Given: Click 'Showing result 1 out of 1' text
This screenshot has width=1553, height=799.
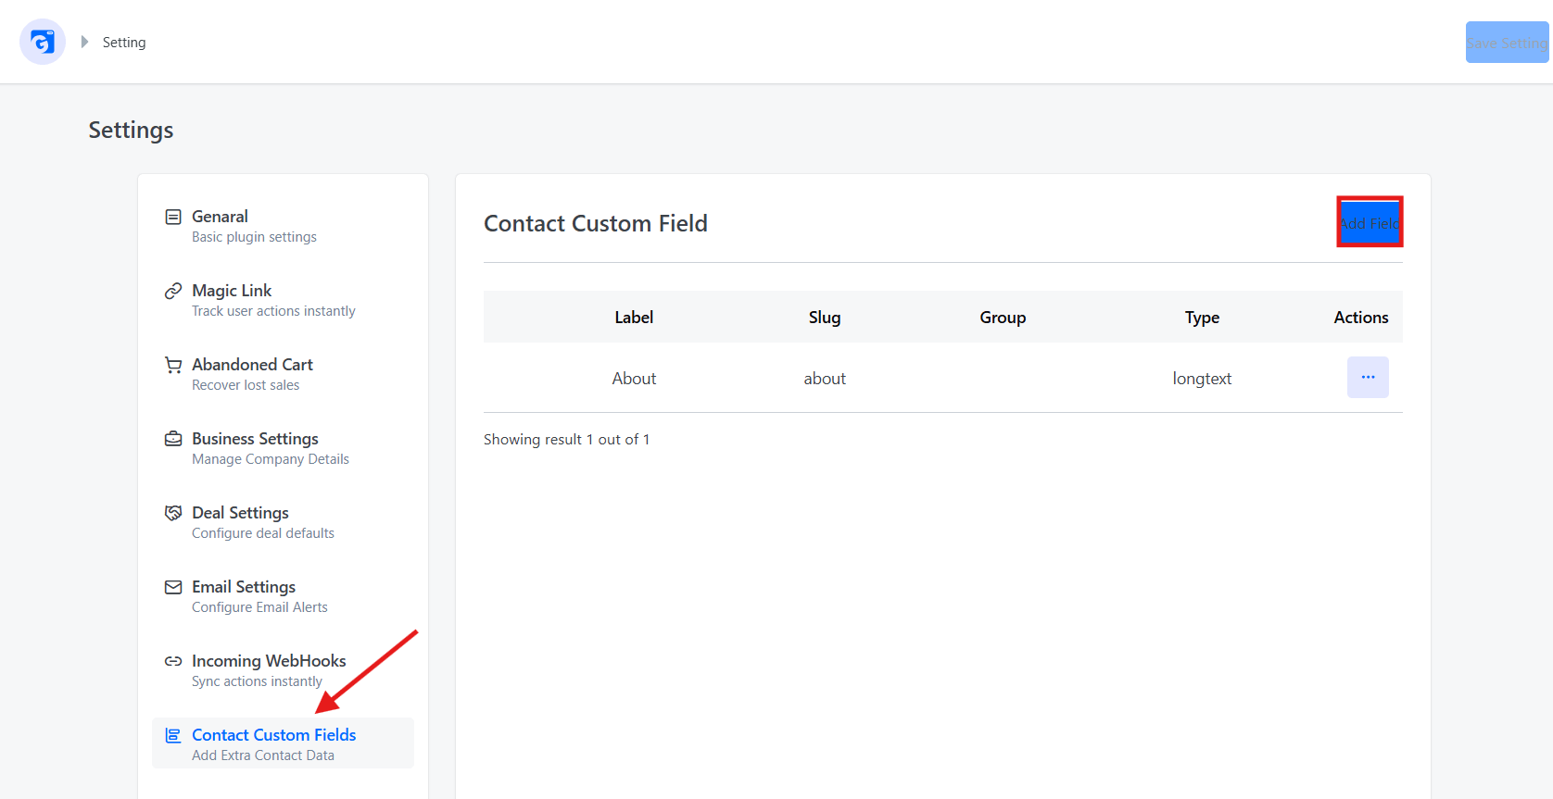Looking at the screenshot, I should pos(566,440).
